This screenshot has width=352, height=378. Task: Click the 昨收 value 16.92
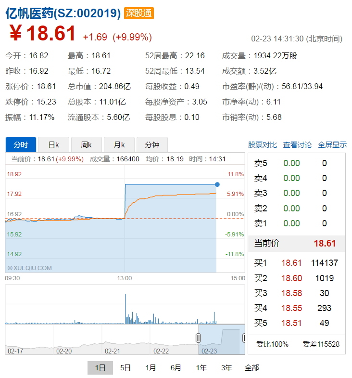[x=38, y=71]
